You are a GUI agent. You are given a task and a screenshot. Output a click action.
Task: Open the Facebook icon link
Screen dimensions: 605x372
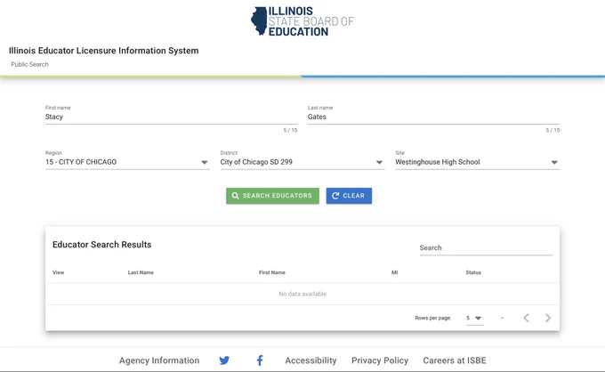click(x=260, y=360)
